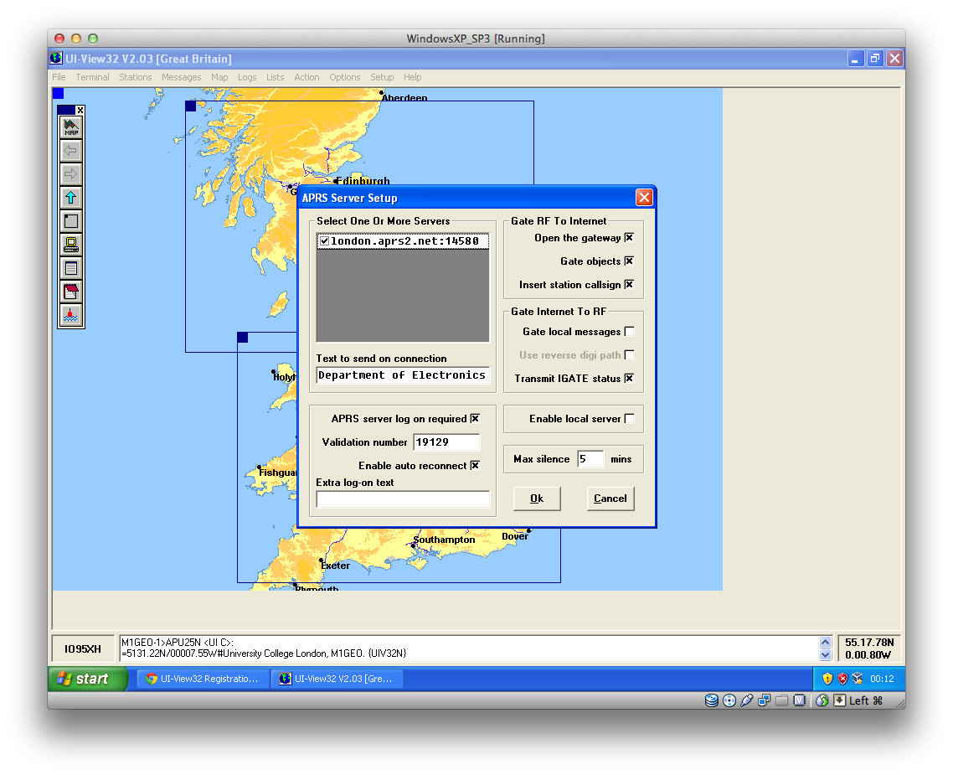Click yellow security shield tray icon
953x775 pixels.
(827, 679)
